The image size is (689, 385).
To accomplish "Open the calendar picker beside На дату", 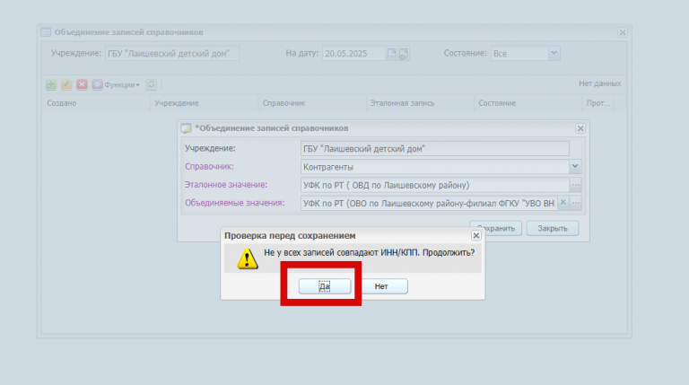I will click(x=391, y=54).
